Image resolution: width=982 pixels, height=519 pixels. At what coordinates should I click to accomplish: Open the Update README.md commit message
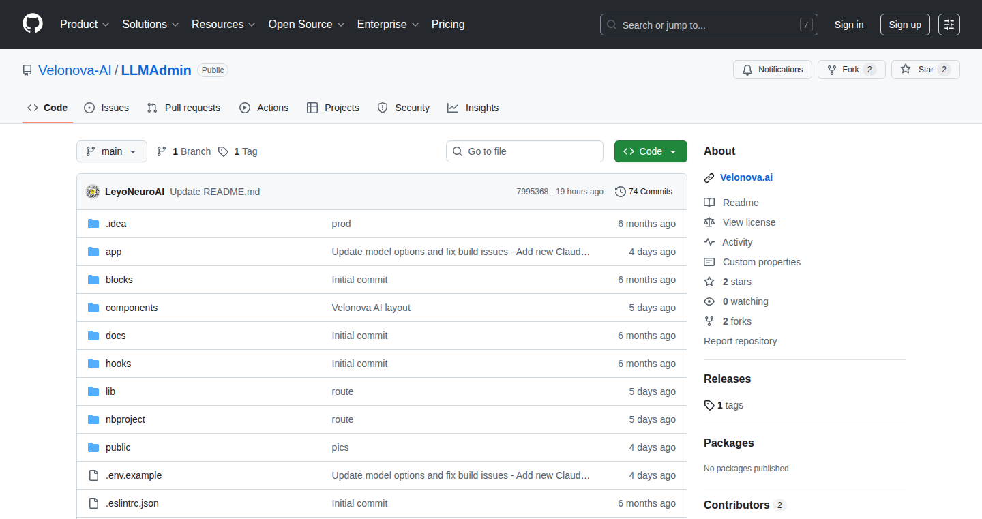215,192
